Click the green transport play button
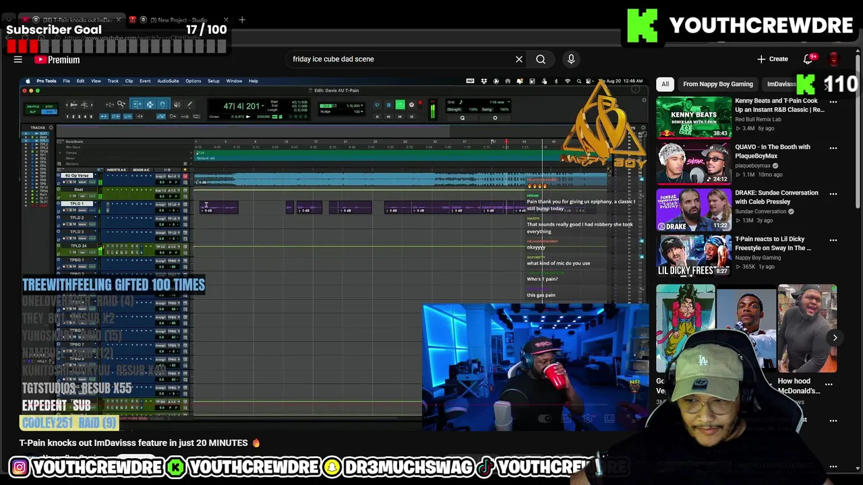The height and width of the screenshot is (485, 863). [x=400, y=104]
